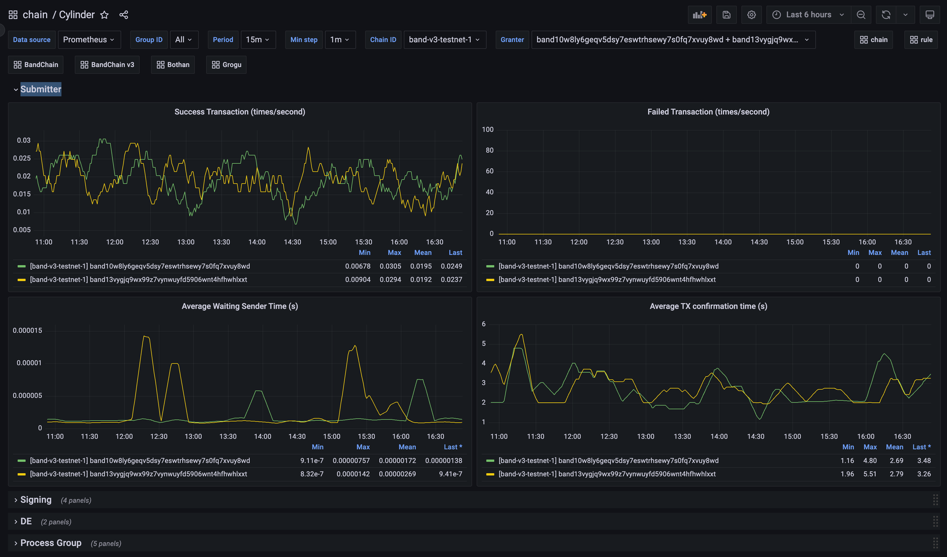This screenshot has height=557, width=947.
Task: Save the dashboard using the save icon
Action: [726, 15]
